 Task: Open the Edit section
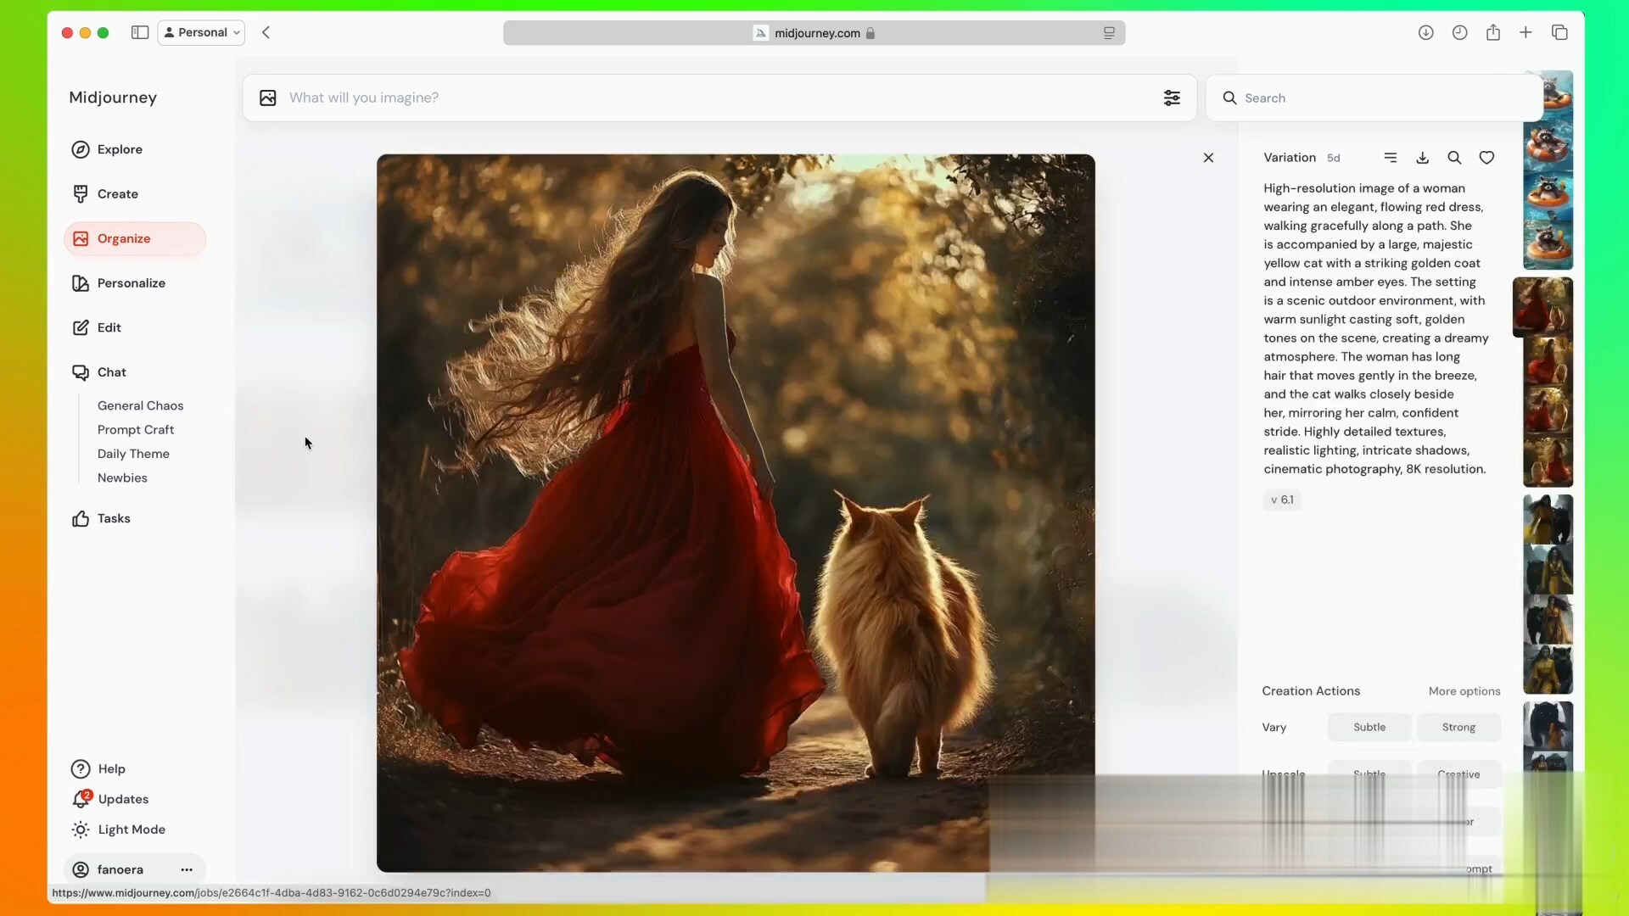click(109, 327)
